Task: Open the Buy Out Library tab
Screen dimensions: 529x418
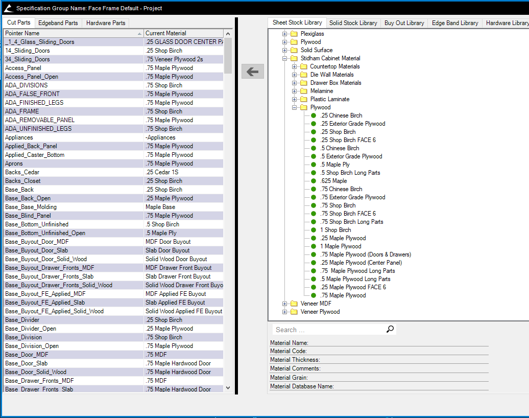Action: [x=404, y=23]
